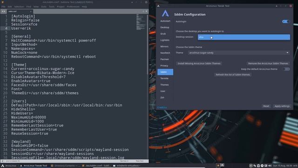Click Install Missing ArcoLinux Sddm Themes
This screenshot has width=298, height=168.
[x=199, y=63]
